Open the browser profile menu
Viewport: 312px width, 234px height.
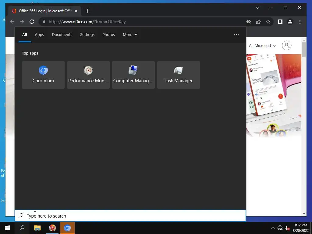[290, 22]
